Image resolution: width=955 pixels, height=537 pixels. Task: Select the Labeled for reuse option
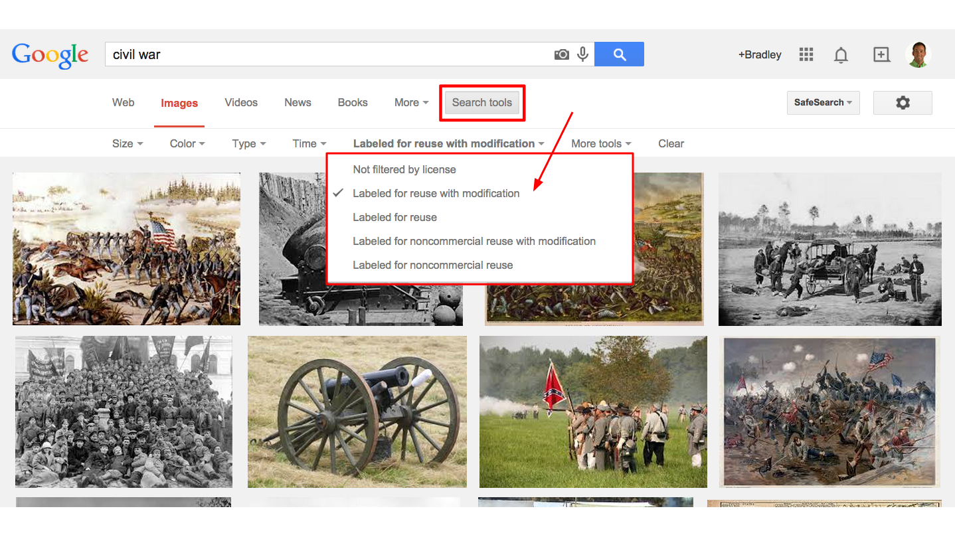click(x=394, y=217)
